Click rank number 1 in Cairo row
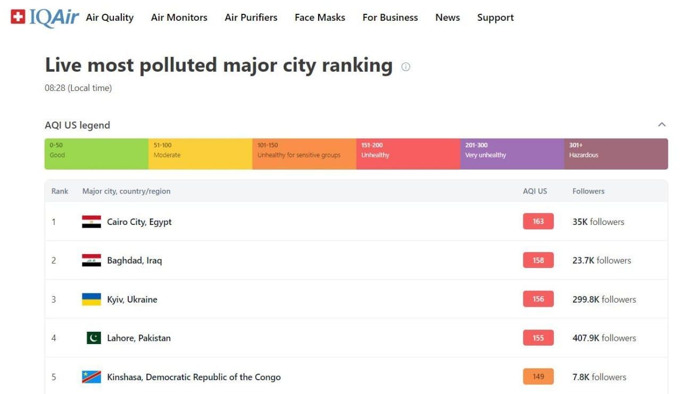The height and width of the screenshot is (394, 681). 54,222
